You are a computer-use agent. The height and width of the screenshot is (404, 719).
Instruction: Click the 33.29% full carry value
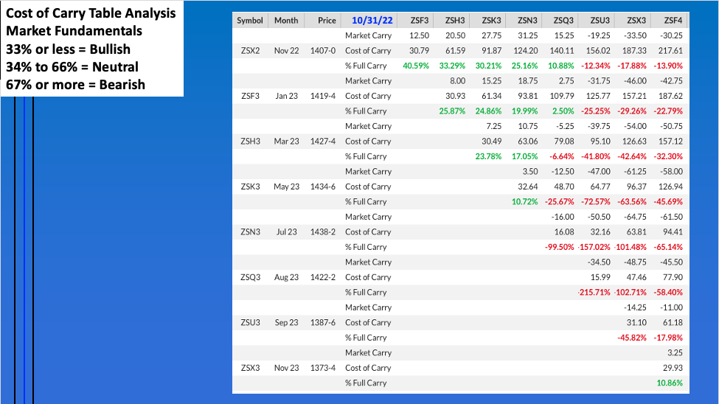(452, 66)
